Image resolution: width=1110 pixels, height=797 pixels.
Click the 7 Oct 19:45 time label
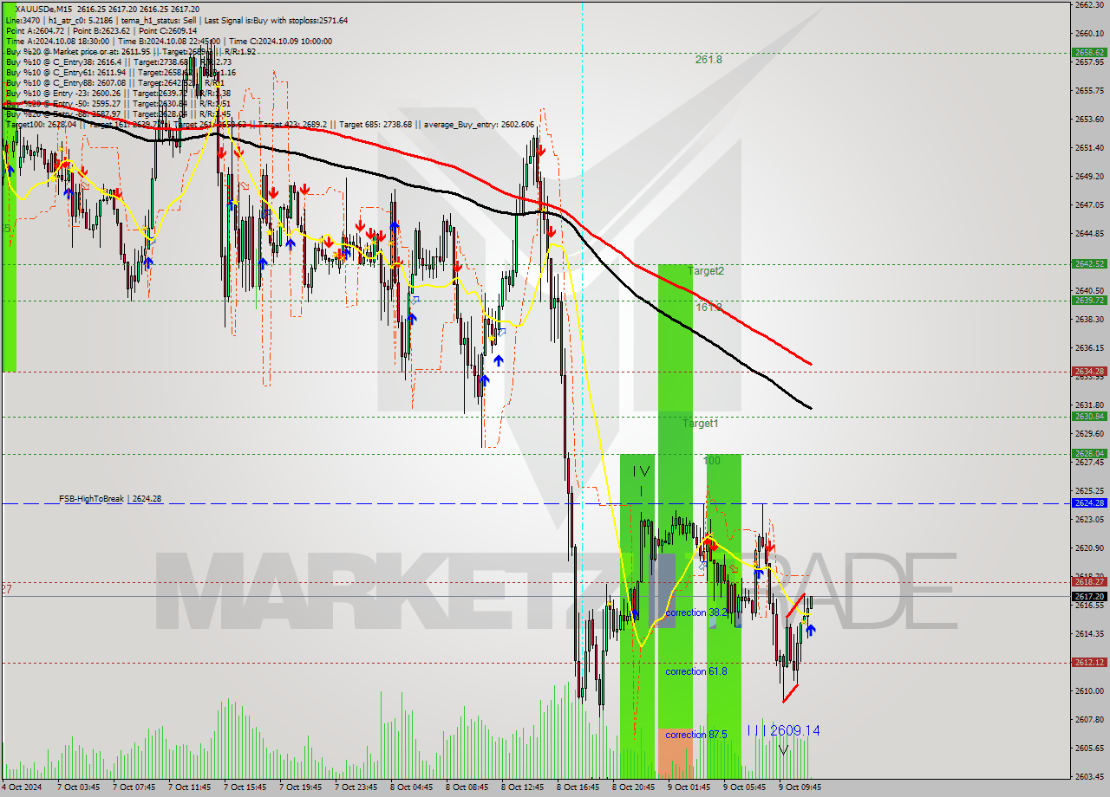(x=300, y=787)
